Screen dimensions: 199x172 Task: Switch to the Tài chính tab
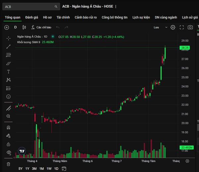tap(63, 17)
